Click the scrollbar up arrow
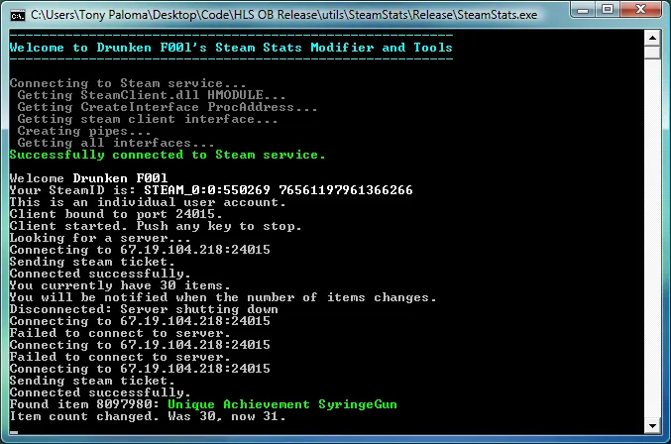Screen dimensions: 671x444 652,38
